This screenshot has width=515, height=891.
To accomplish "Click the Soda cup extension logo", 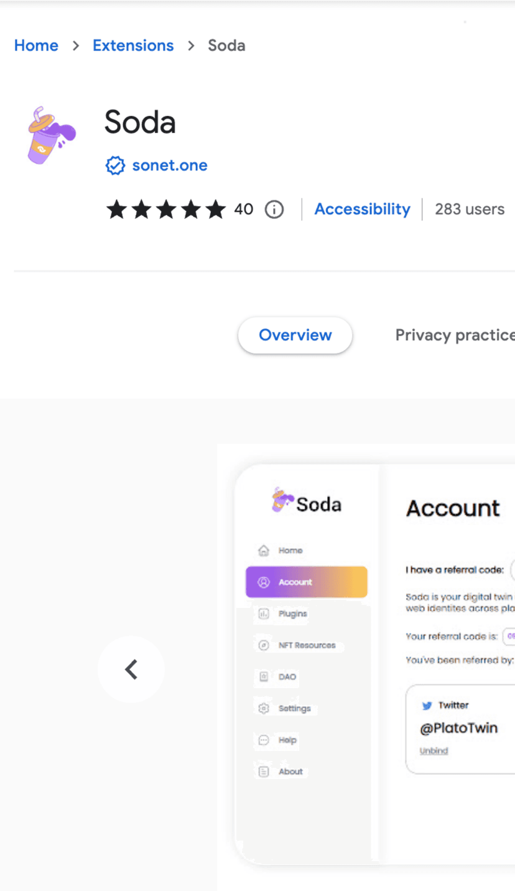I will [51, 136].
